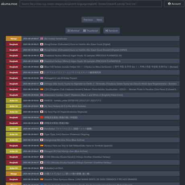This screenshot has height=185, width=185.
Task: Click the Account button with user icon
Action: pyautogui.click(x=174, y=4)
